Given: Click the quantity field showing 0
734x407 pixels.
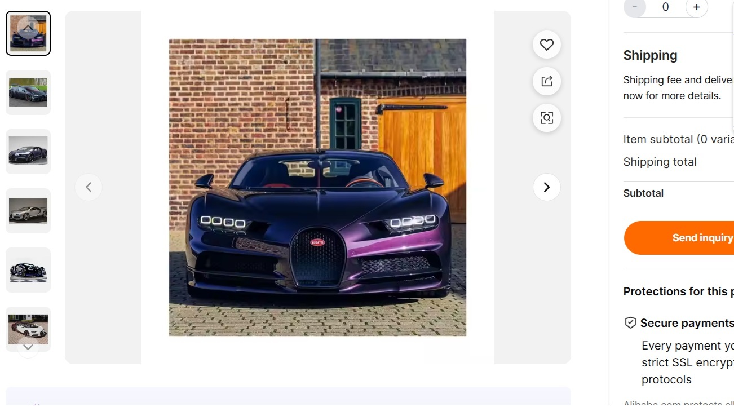Looking at the screenshot, I should [666, 7].
